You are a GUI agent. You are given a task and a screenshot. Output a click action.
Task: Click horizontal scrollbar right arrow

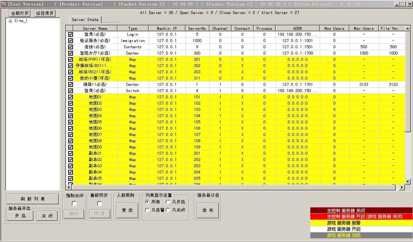[x=402, y=187]
